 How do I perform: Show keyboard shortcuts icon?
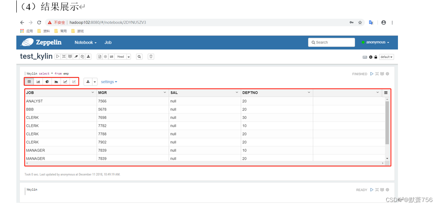click(x=365, y=57)
